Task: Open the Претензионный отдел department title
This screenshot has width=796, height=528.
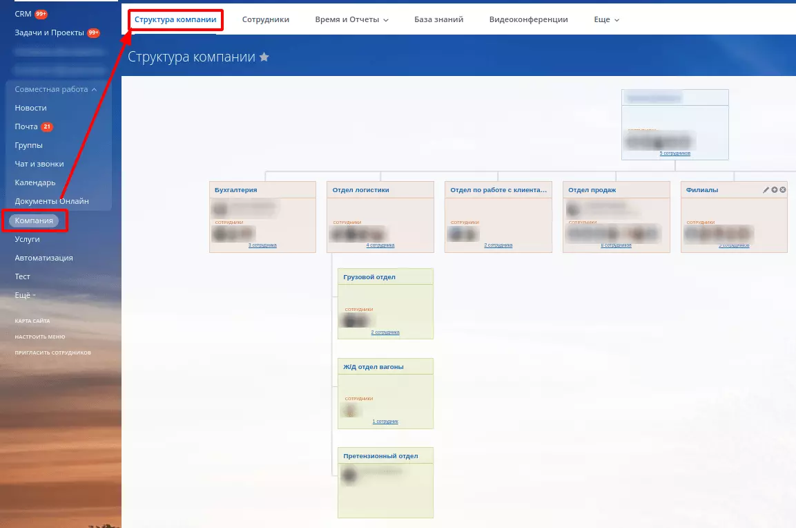Action: [x=380, y=456]
